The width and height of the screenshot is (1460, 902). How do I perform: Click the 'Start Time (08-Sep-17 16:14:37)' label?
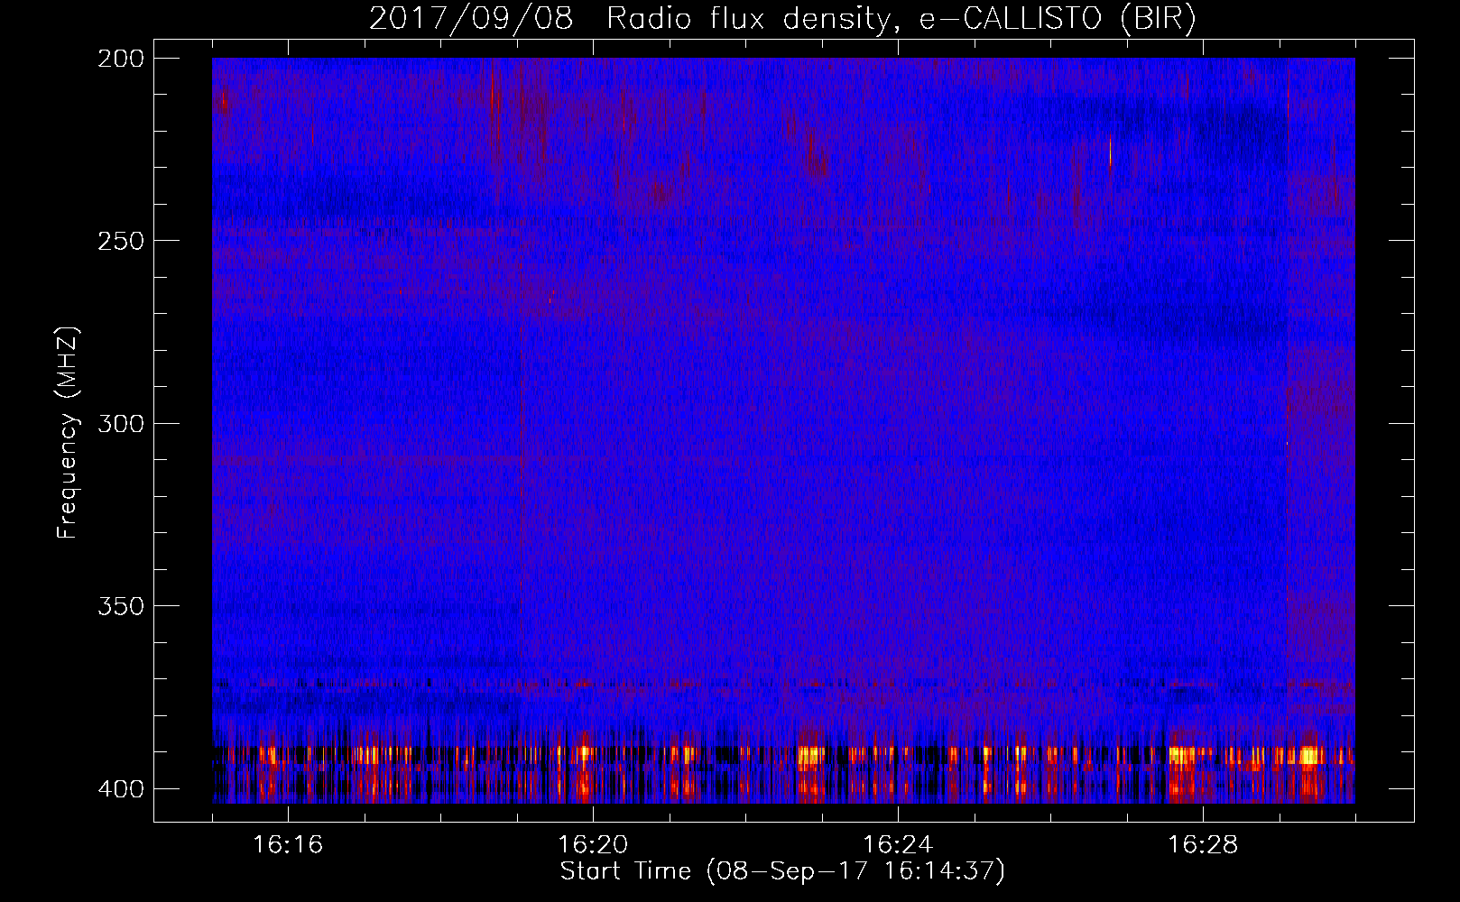(x=782, y=871)
